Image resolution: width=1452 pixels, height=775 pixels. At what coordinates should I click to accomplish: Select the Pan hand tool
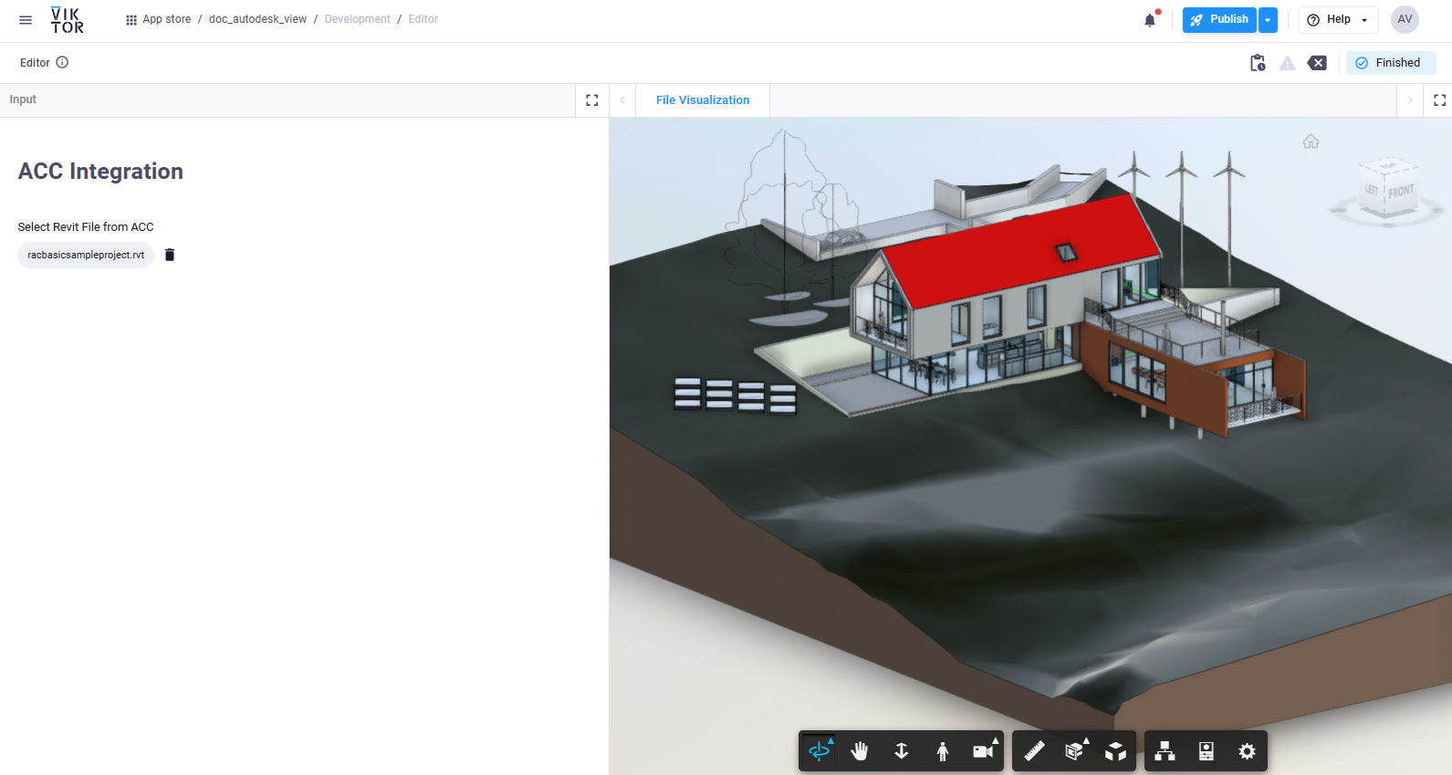(860, 751)
